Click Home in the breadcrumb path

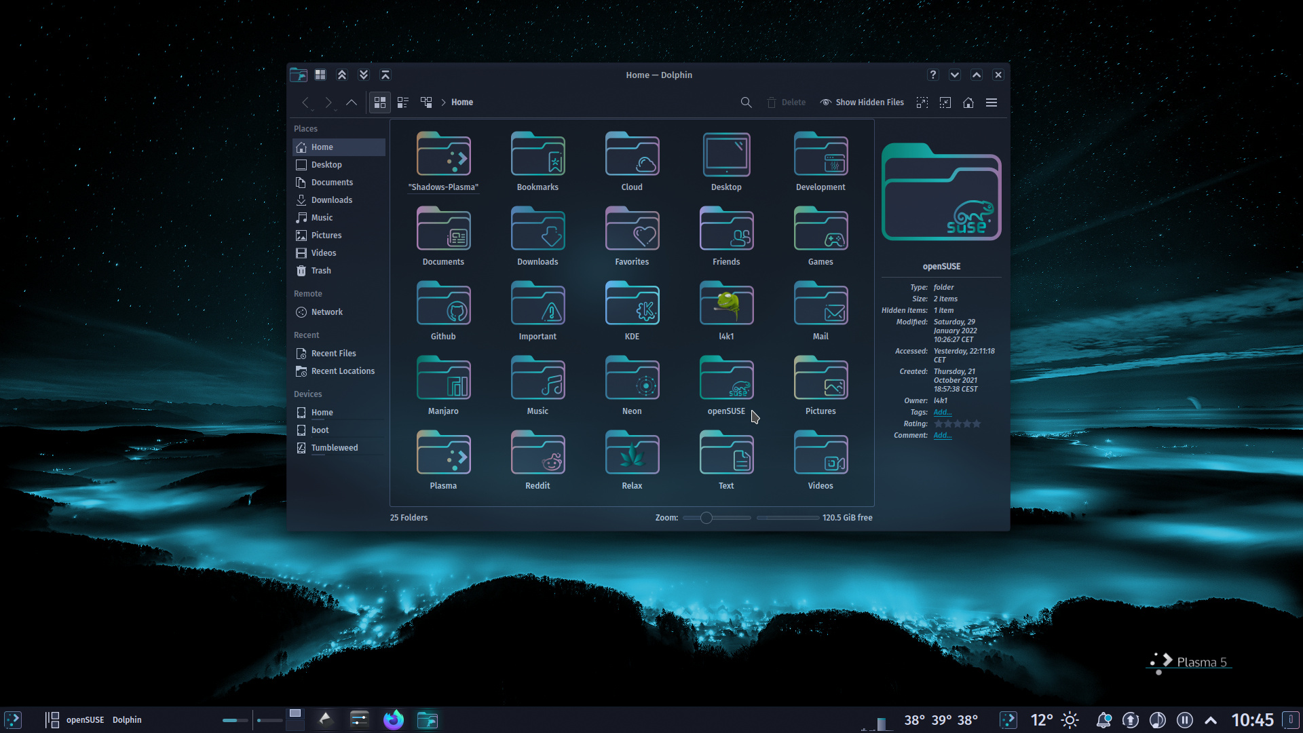(462, 102)
